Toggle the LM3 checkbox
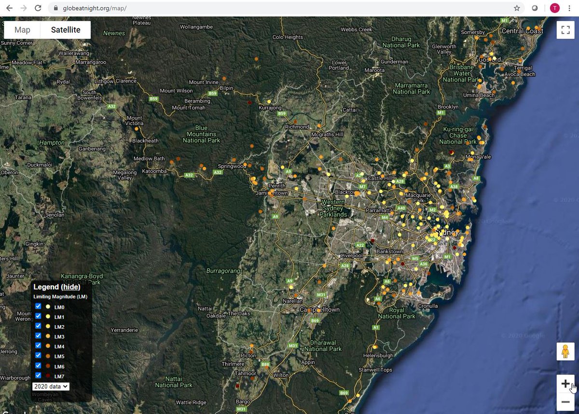Image resolution: width=579 pixels, height=414 pixels. coord(38,336)
